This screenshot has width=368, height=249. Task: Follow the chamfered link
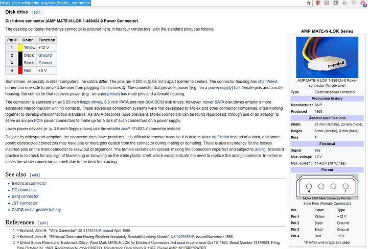(267, 82)
